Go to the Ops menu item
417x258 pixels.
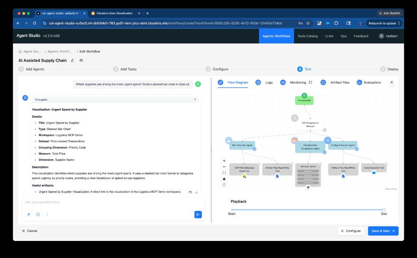point(344,36)
